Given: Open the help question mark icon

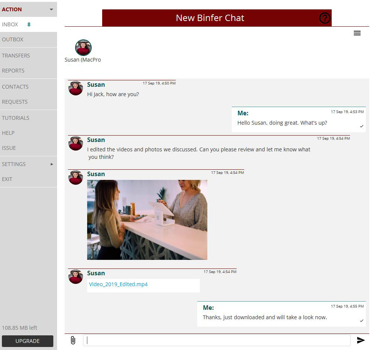Looking at the screenshot, I should 325,18.
